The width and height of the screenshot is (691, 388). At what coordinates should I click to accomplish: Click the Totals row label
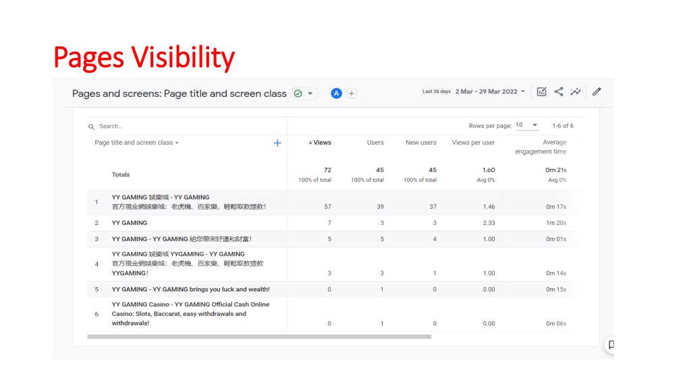point(121,174)
